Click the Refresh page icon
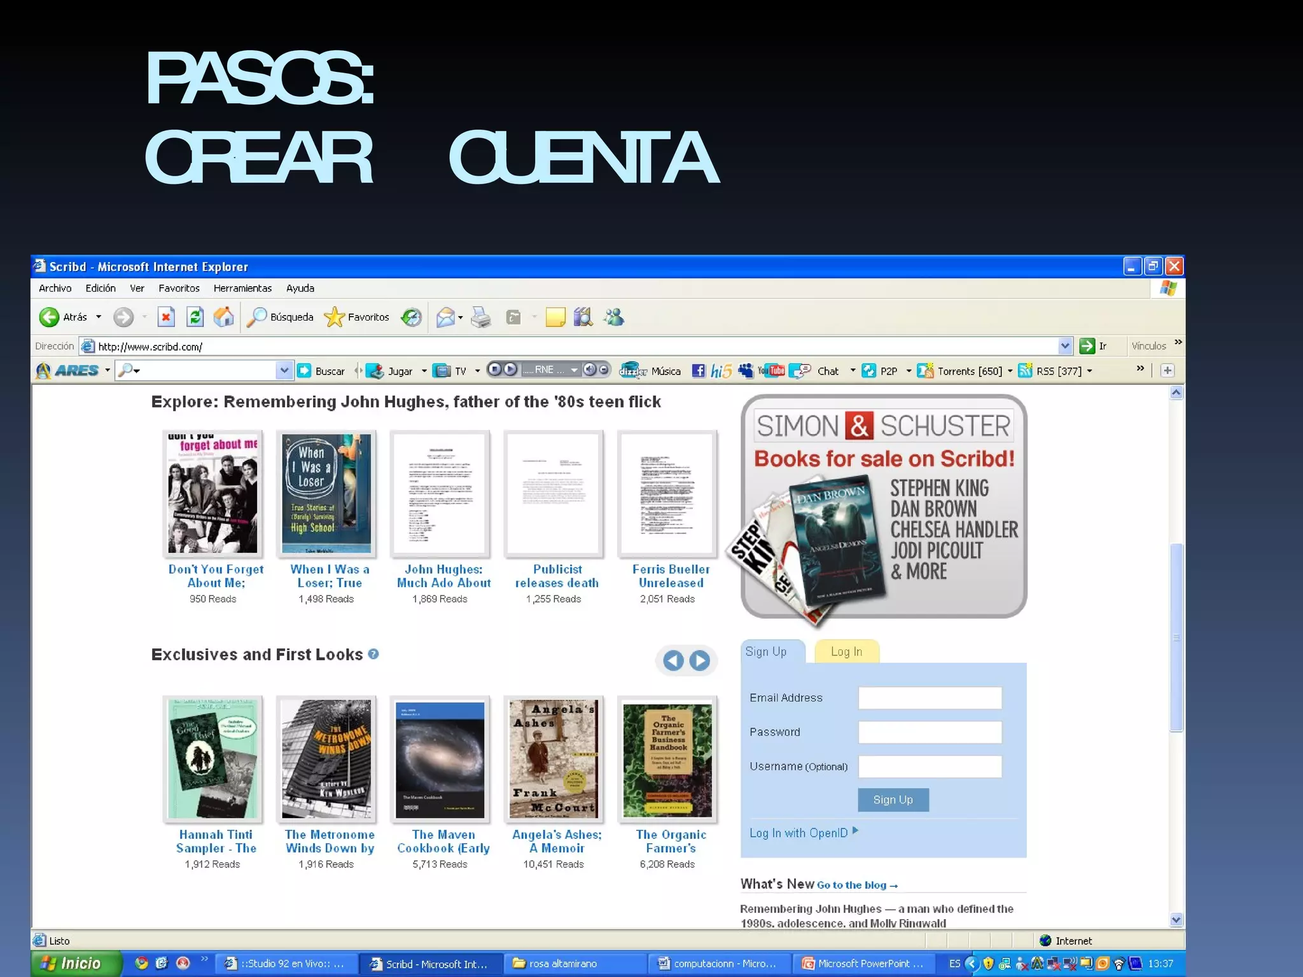 coord(195,317)
